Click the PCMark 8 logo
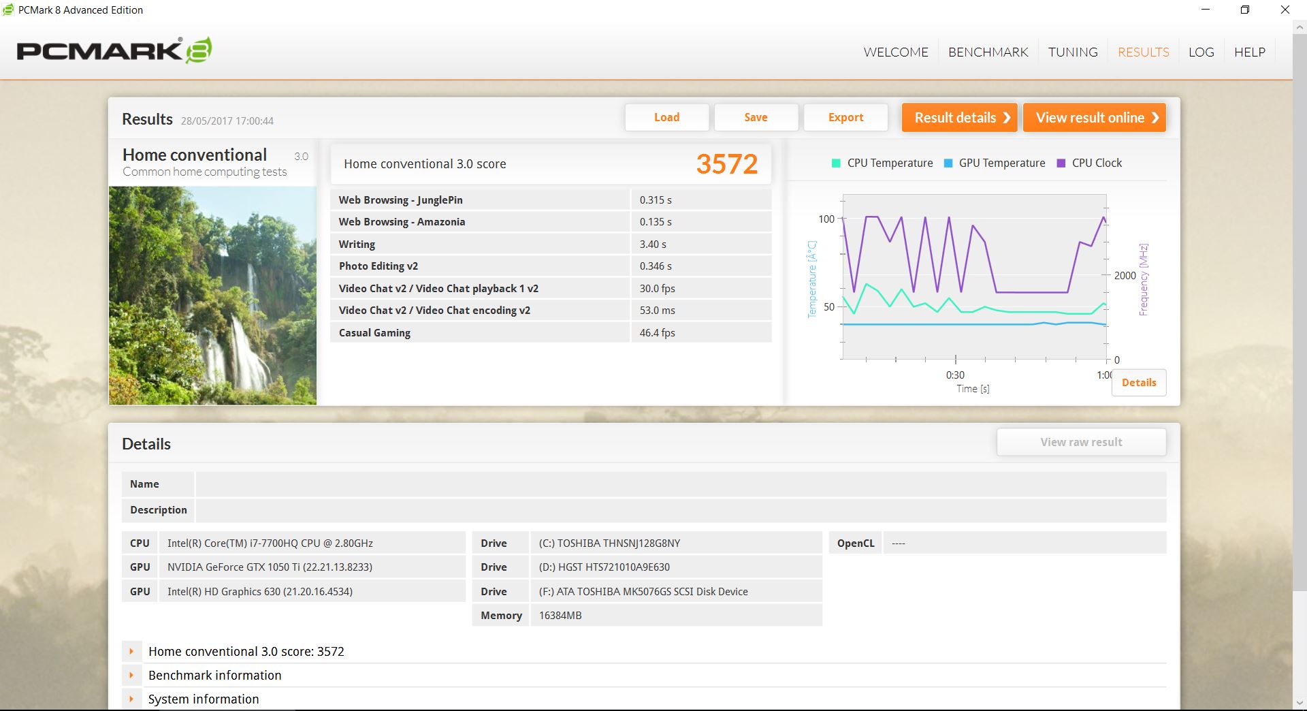This screenshot has width=1307, height=711. 114,50
